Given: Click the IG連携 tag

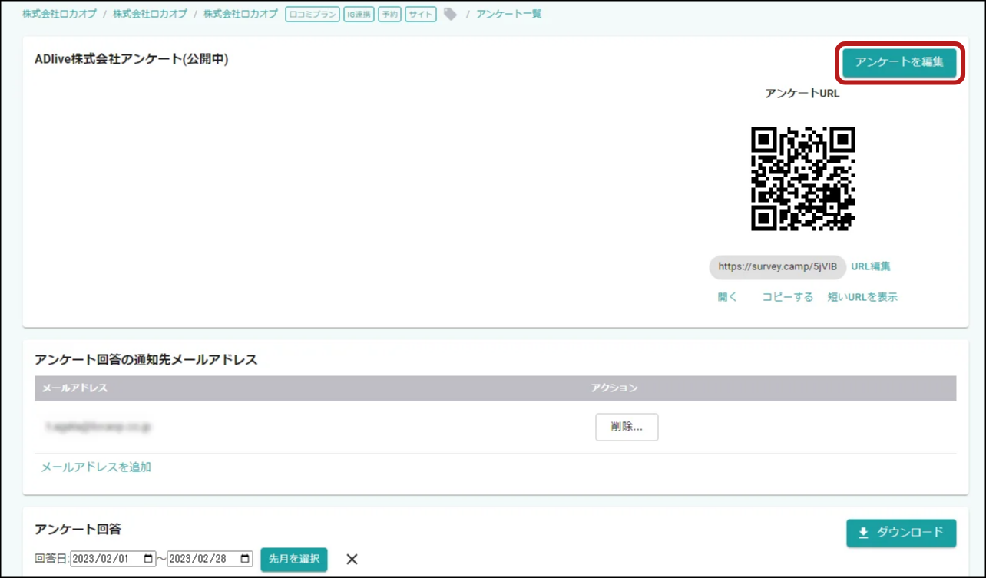Looking at the screenshot, I should (359, 14).
